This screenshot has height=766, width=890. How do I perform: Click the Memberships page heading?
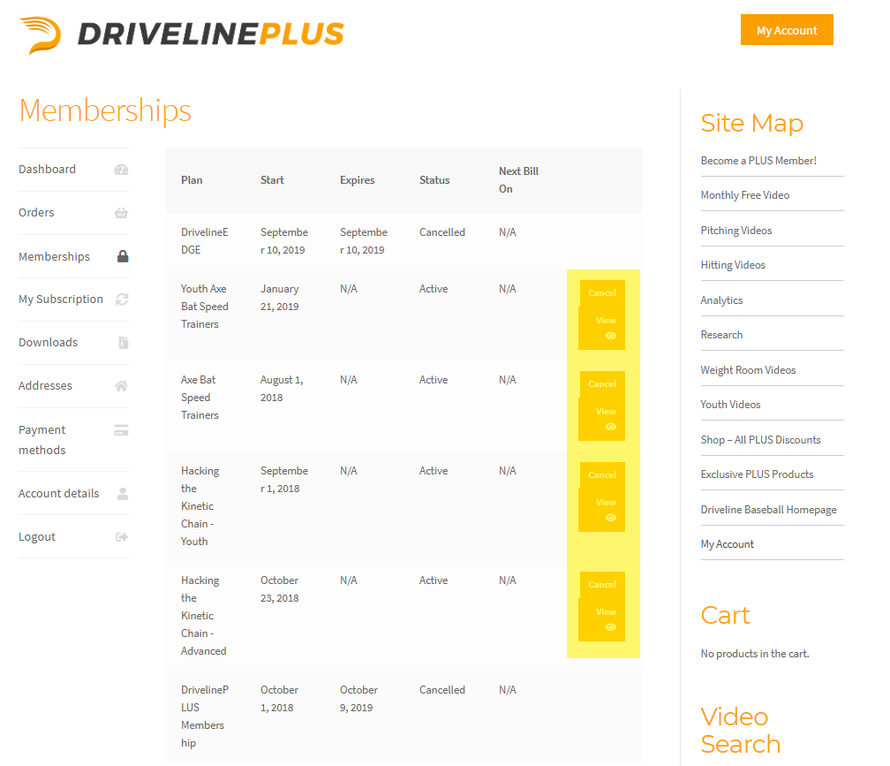[105, 110]
